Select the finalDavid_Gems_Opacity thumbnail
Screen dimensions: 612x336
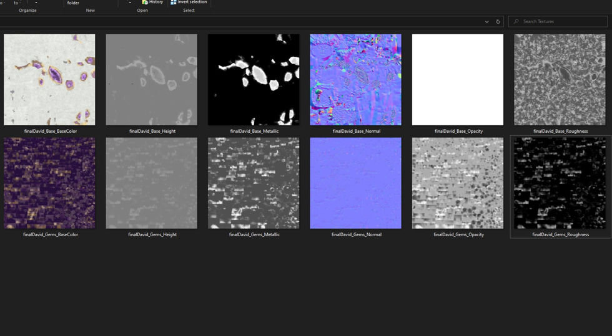point(458,183)
